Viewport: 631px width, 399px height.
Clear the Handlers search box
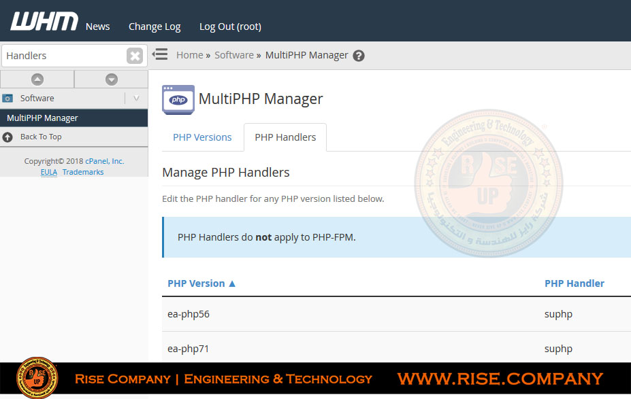point(135,56)
